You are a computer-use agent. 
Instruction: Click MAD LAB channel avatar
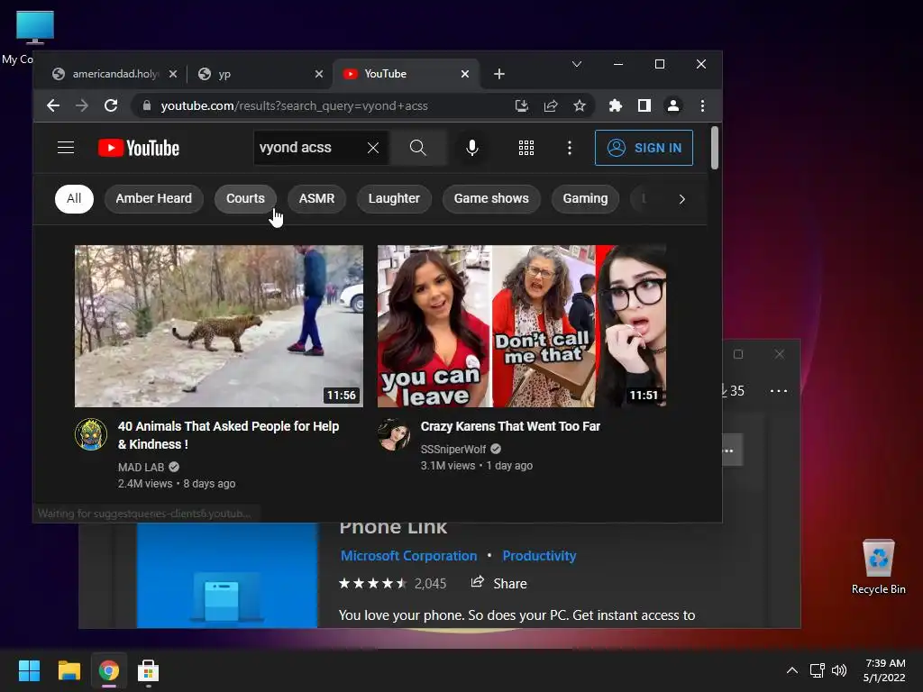coord(91,434)
